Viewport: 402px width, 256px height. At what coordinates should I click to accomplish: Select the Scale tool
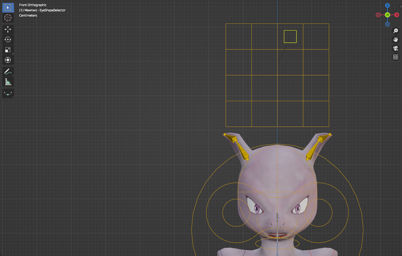tap(8, 50)
